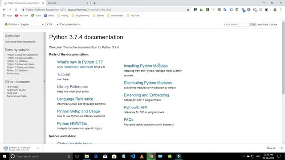Open Download these documents link
Screen dimensions: 285x160
click(x=20, y=41)
